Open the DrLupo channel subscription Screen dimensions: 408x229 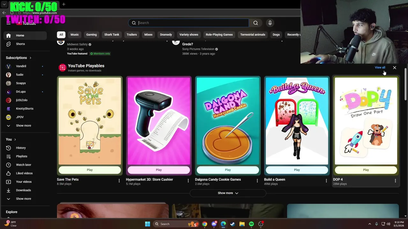25,92
